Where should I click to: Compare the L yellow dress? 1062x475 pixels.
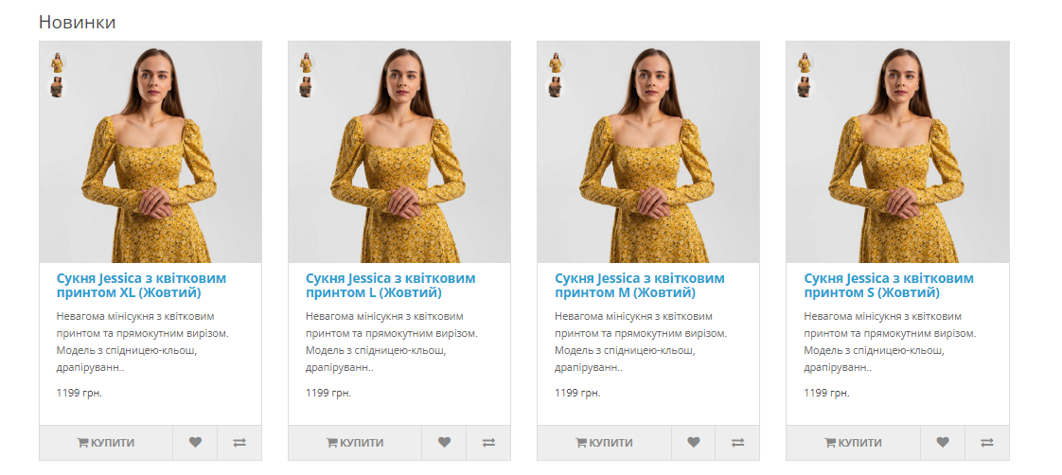click(x=488, y=442)
